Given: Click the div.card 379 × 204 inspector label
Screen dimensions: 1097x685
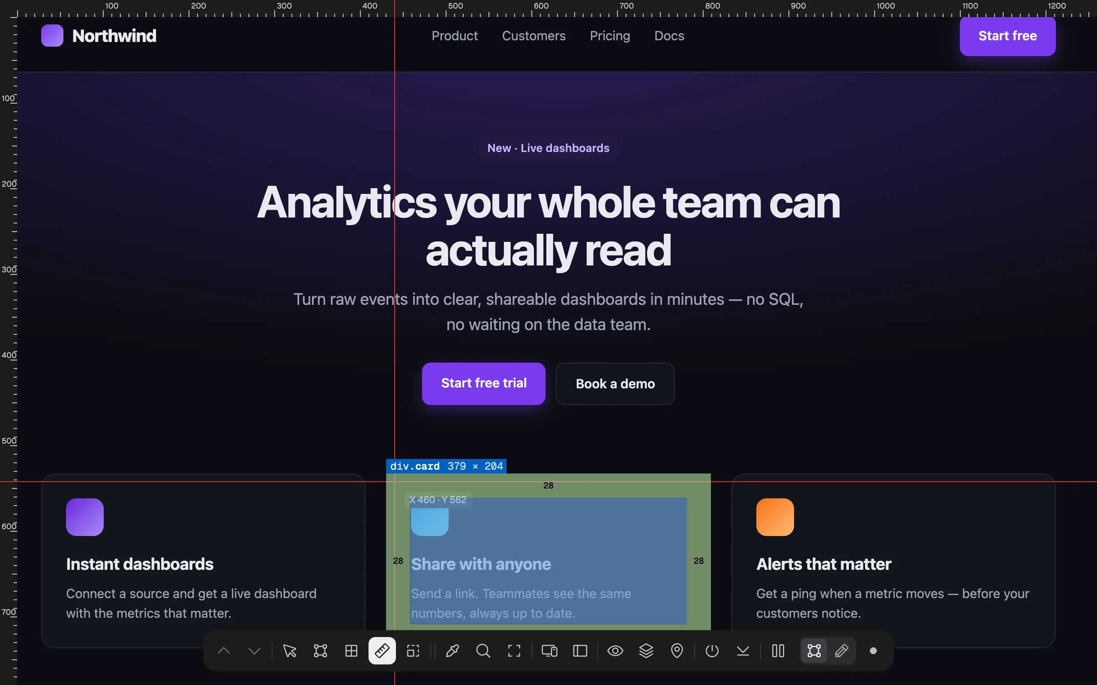Looking at the screenshot, I should [446, 466].
